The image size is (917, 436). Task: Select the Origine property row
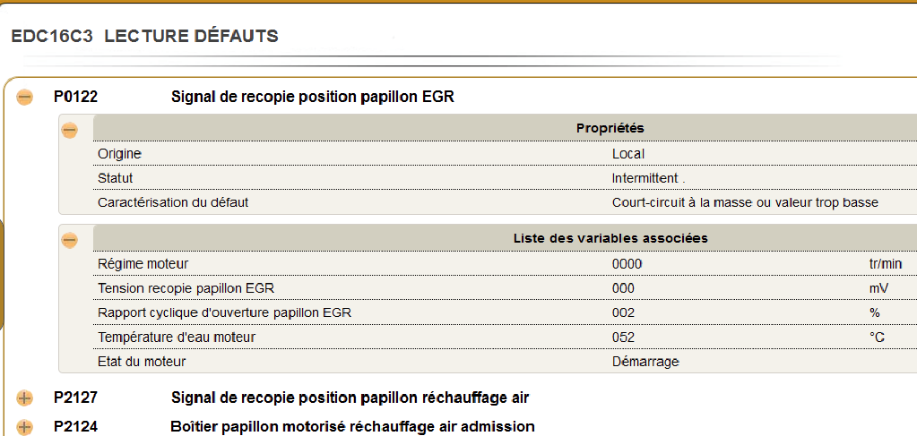(505, 154)
